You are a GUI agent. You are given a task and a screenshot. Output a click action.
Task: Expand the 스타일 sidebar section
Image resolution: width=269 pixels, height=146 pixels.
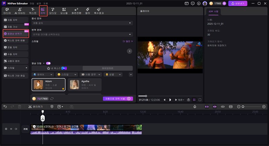(x=15, y=68)
